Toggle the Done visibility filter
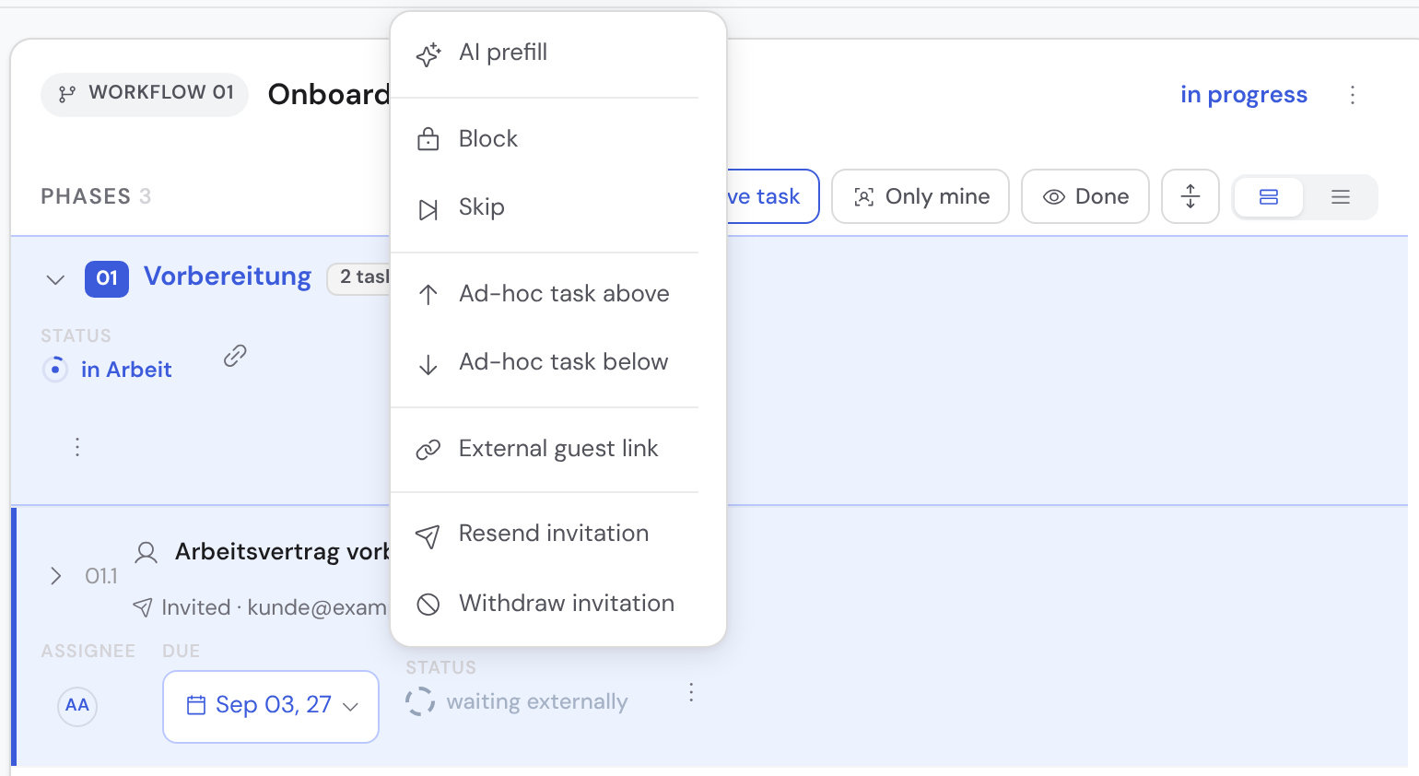 (x=1085, y=196)
